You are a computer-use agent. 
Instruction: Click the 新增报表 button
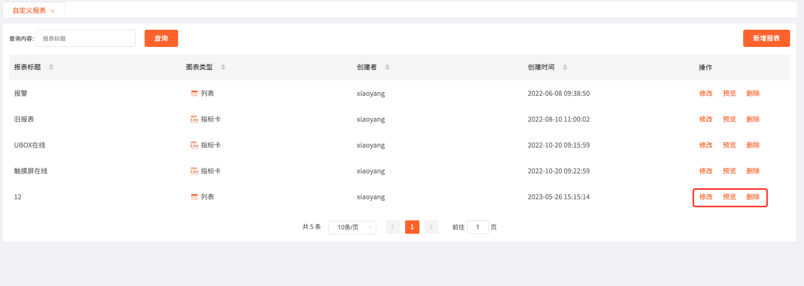(766, 38)
